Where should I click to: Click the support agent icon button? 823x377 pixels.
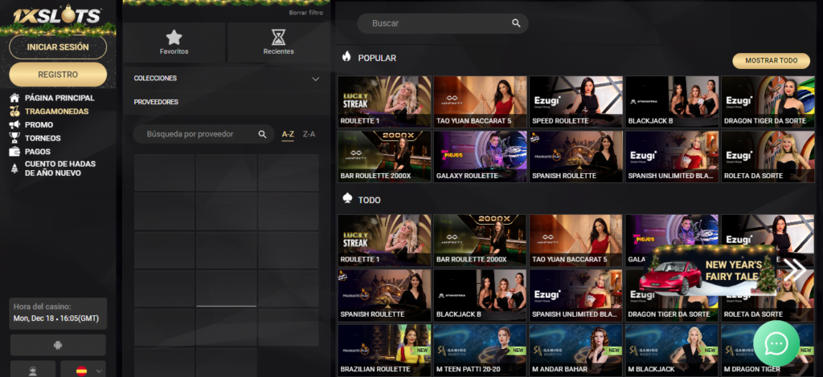click(x=32, y=370)
